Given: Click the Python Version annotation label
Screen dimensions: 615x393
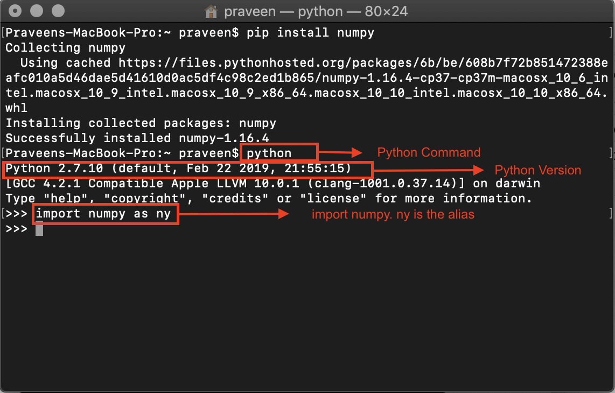Looking at the screenshot, I should click(537, 170).
